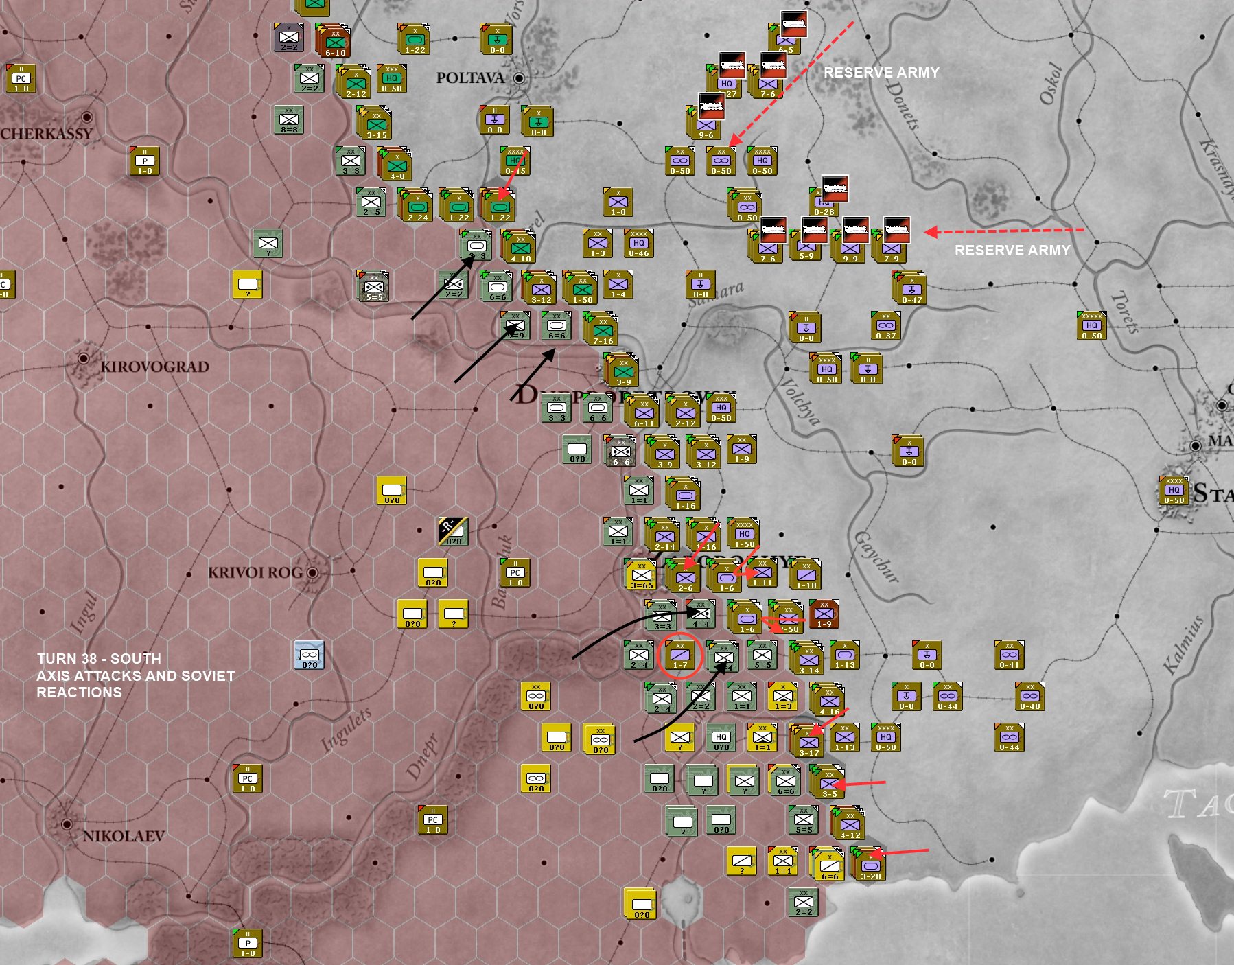Screen dimensions: 1234x965
Task: Select the 9-9 reserve infantry stack
Action: click(849, 247)
